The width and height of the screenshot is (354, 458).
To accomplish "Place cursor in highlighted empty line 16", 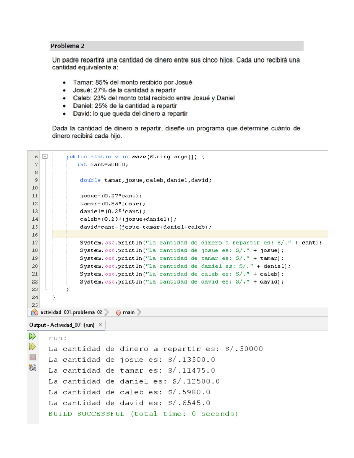I will [189, 234].
